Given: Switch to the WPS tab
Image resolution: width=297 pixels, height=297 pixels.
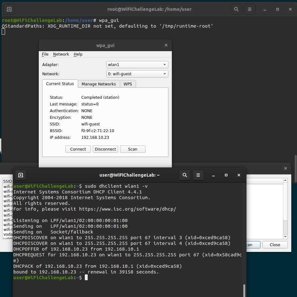Looking at the screenshot, I should click(x=128, y=84).
